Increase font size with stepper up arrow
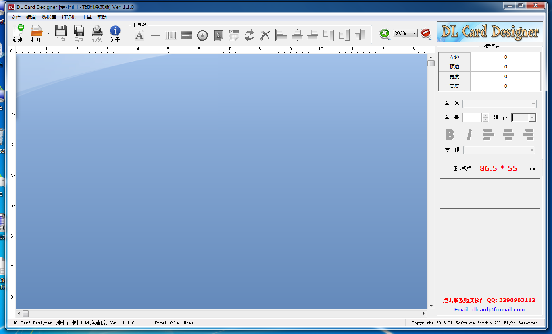Image resolution: width=552 pixels, height=334 pixels. click(x=485, y=115)
